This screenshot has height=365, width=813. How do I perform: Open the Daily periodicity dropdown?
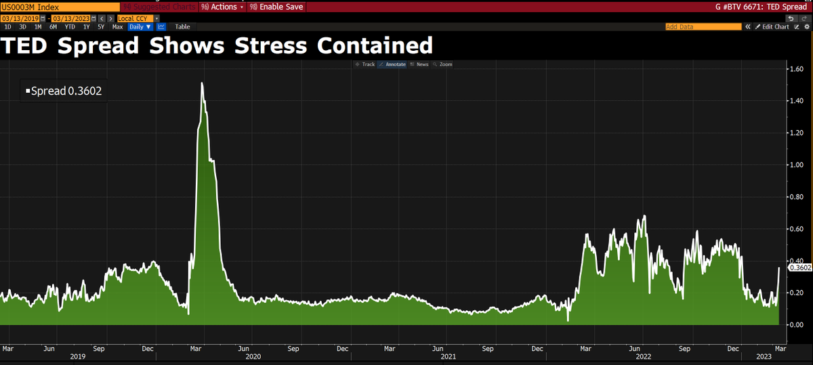pos(140,27)
